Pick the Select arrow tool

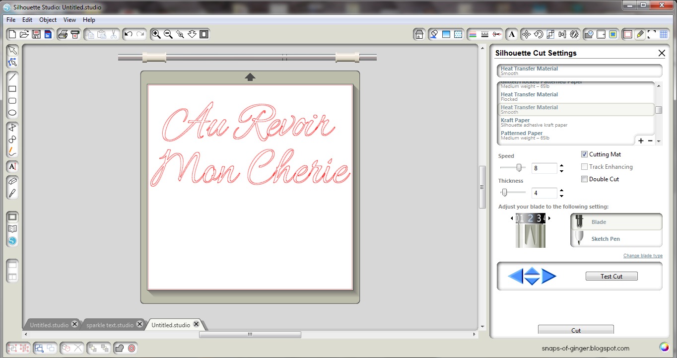(12, 50)
